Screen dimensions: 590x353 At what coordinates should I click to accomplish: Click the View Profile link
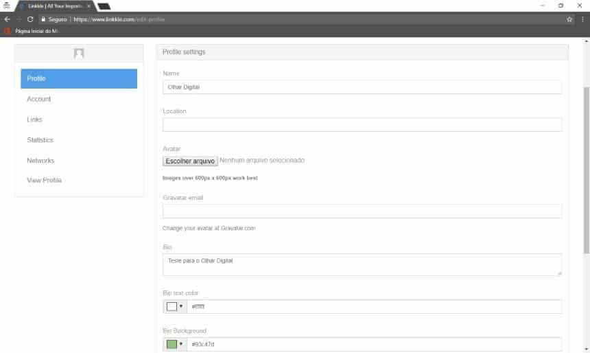[x=44, y=181]
